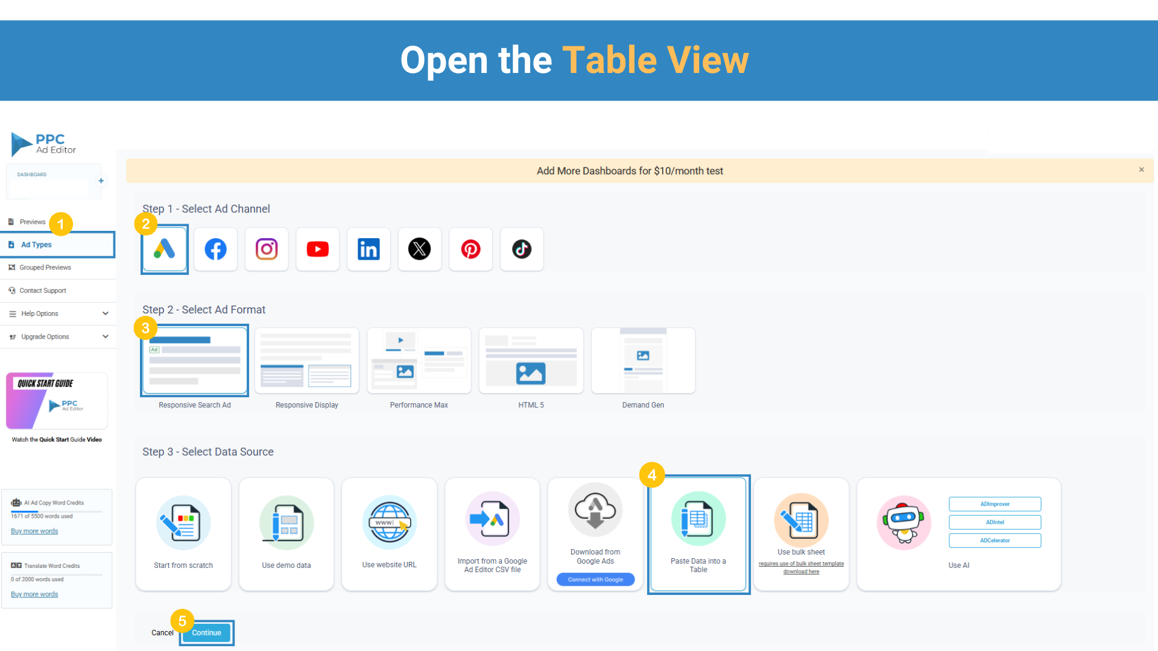Choose the Facebook ad channel

215,249
